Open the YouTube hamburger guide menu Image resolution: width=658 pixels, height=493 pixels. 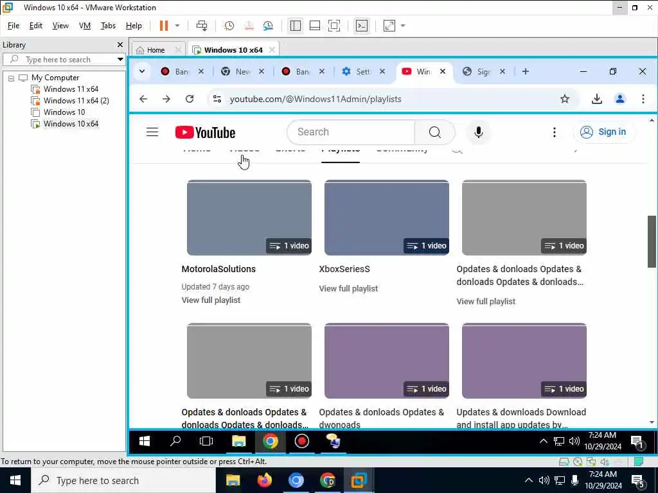pyautogui.click(x=152, y=132)
